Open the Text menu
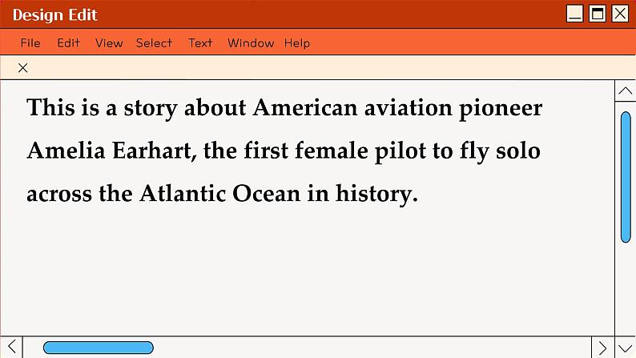This screenshot has height=358, width=636. click(200, 43)
